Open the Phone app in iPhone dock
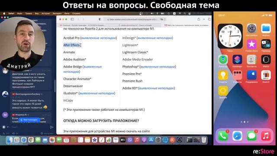 223,136
